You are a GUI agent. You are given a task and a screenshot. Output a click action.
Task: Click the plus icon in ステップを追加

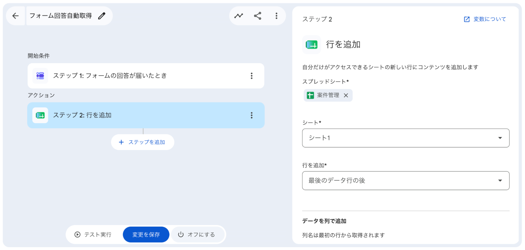pyautogui.click(x=121, y=142)
